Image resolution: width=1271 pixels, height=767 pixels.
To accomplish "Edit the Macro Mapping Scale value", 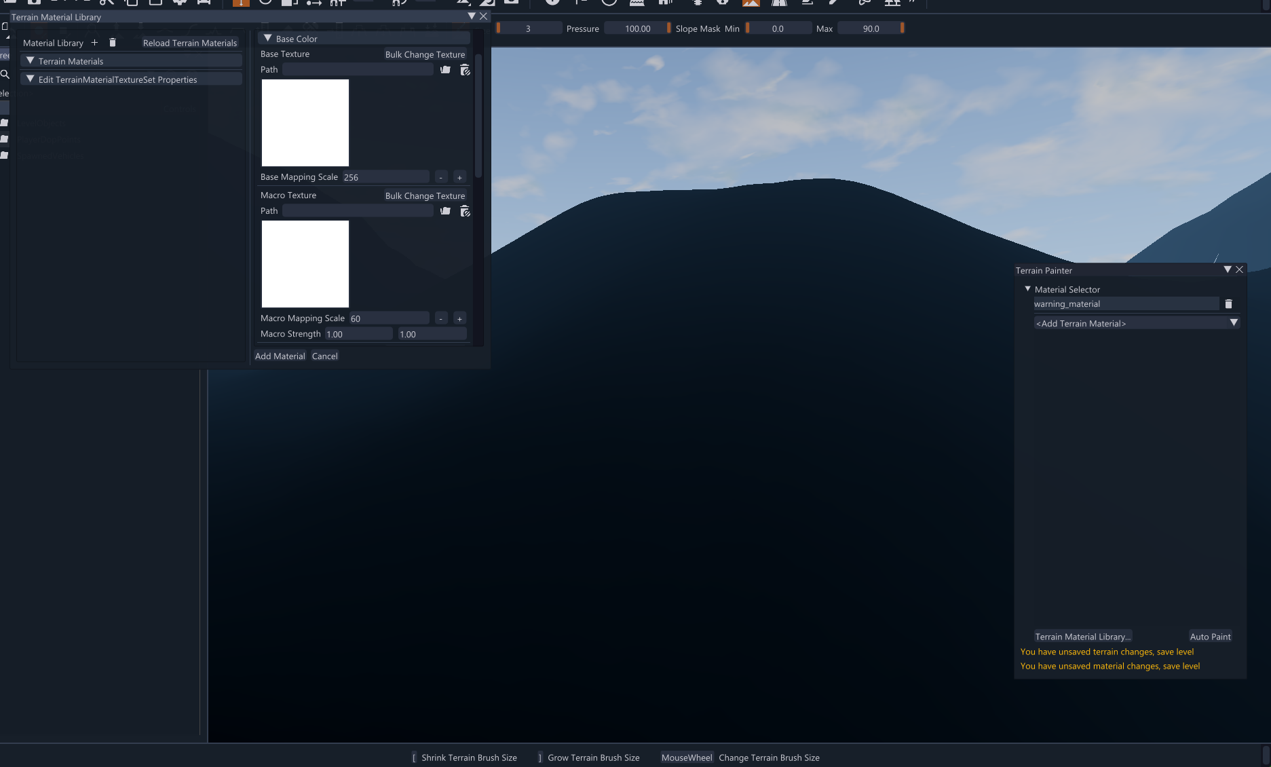I will coord(390,318).
